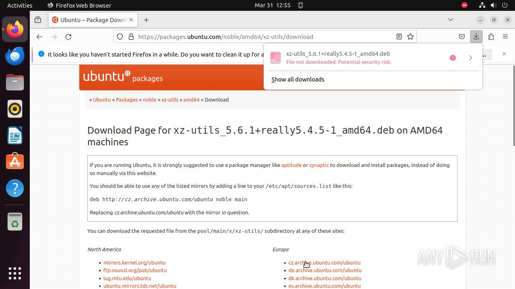The height and width of the screenshot is (289, 515).
Task: Open a new tab with plus
Action: [x=146, y=20]
